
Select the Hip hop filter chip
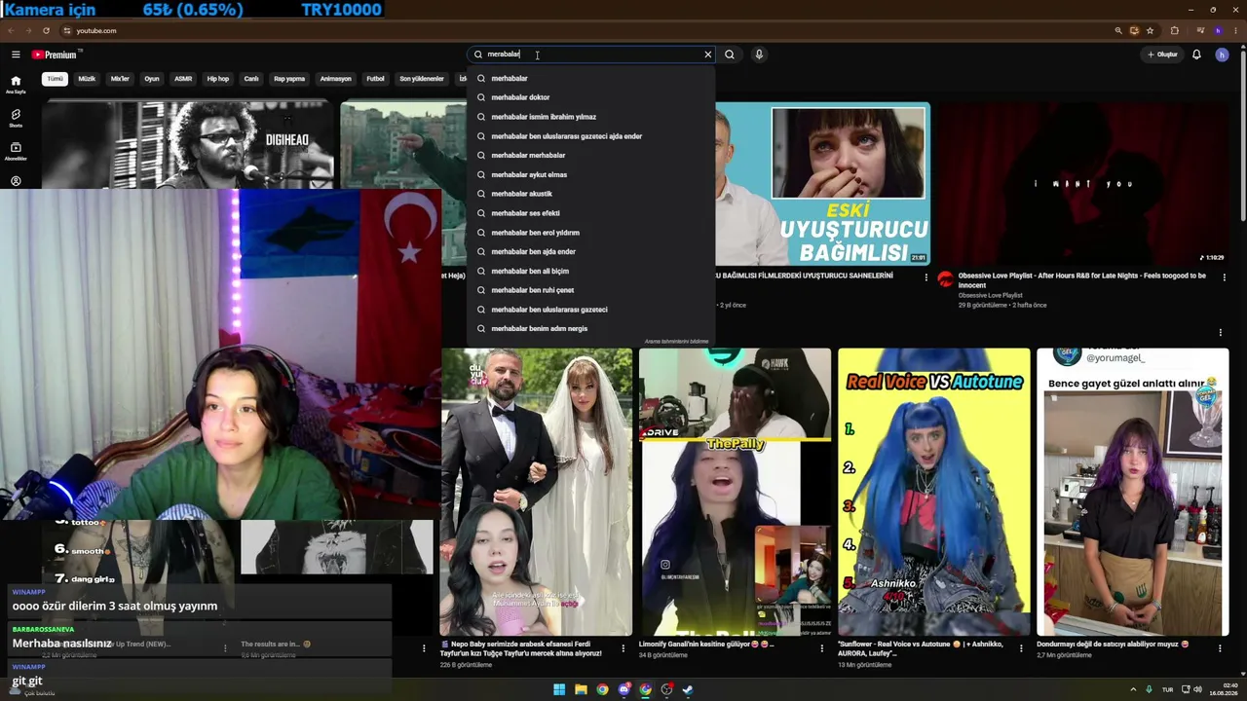pos(218,79)
